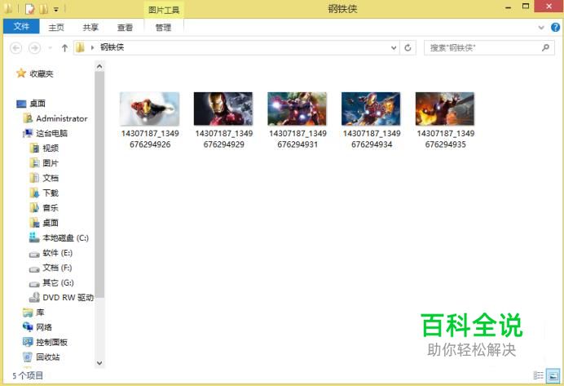The image size is (564, 386).
Task: Click the search magnifier icon
Action: (x=545, y=47)
